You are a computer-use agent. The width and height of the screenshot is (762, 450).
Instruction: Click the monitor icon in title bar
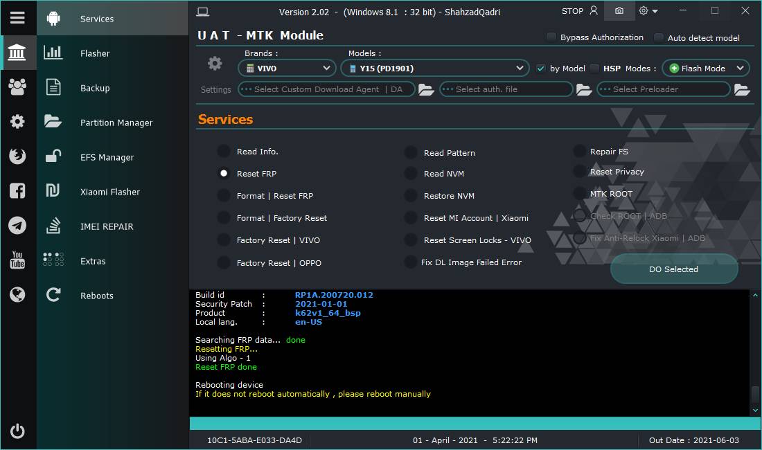point(203,12)
